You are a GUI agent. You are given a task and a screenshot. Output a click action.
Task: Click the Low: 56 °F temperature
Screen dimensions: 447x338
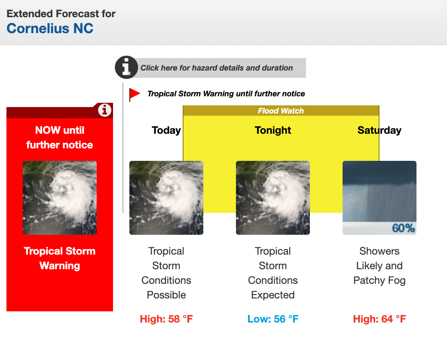tap(273, 319)
